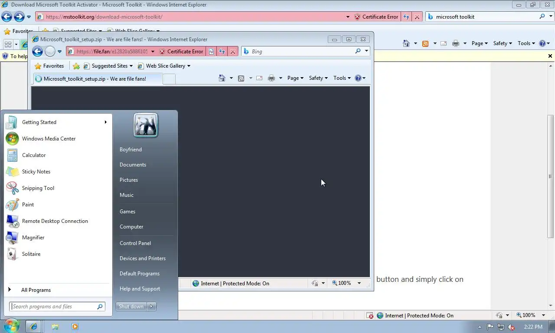Launch Calculator from the Start menu
The width and height of the screenshot is (555, 333).
pos(34,155)
